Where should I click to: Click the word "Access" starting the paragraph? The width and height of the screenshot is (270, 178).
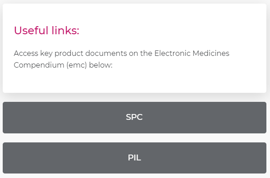(26, 53)
